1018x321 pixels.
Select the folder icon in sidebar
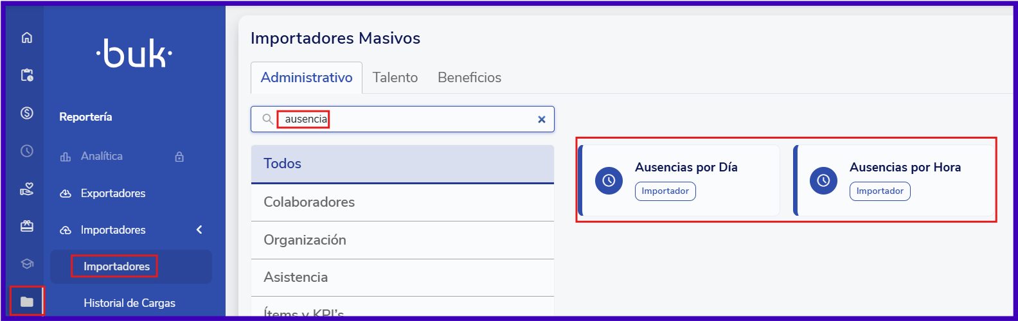(x=26, y=301)
